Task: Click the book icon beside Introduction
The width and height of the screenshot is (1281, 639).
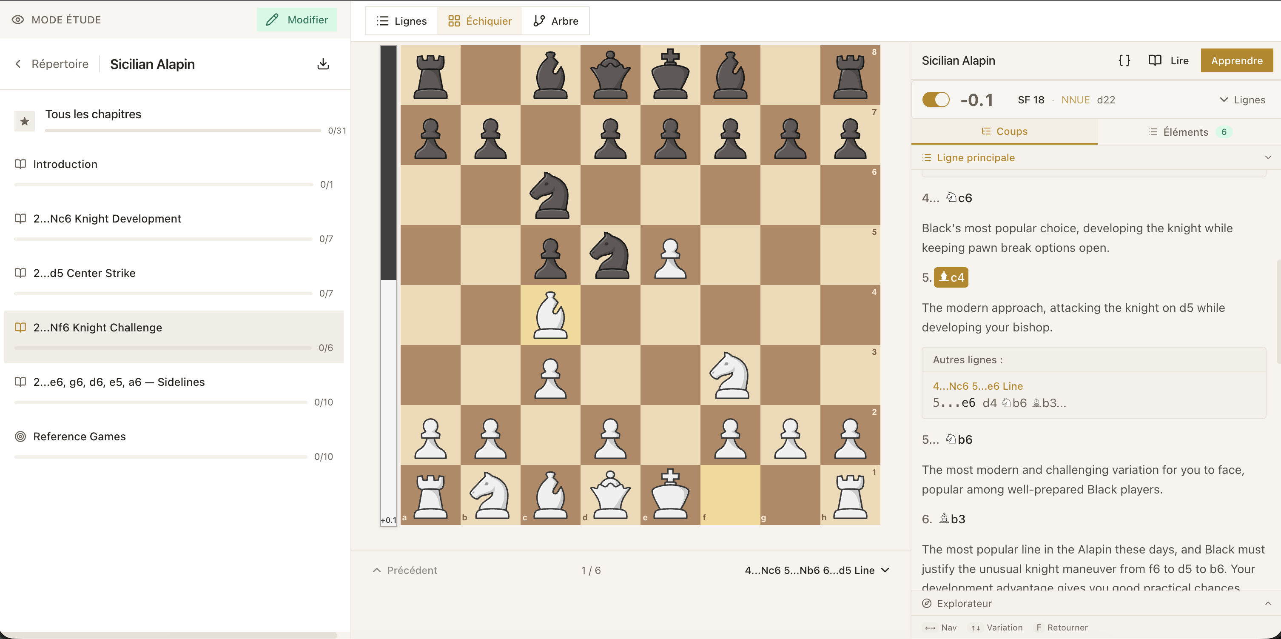Action: pos(20,164)
